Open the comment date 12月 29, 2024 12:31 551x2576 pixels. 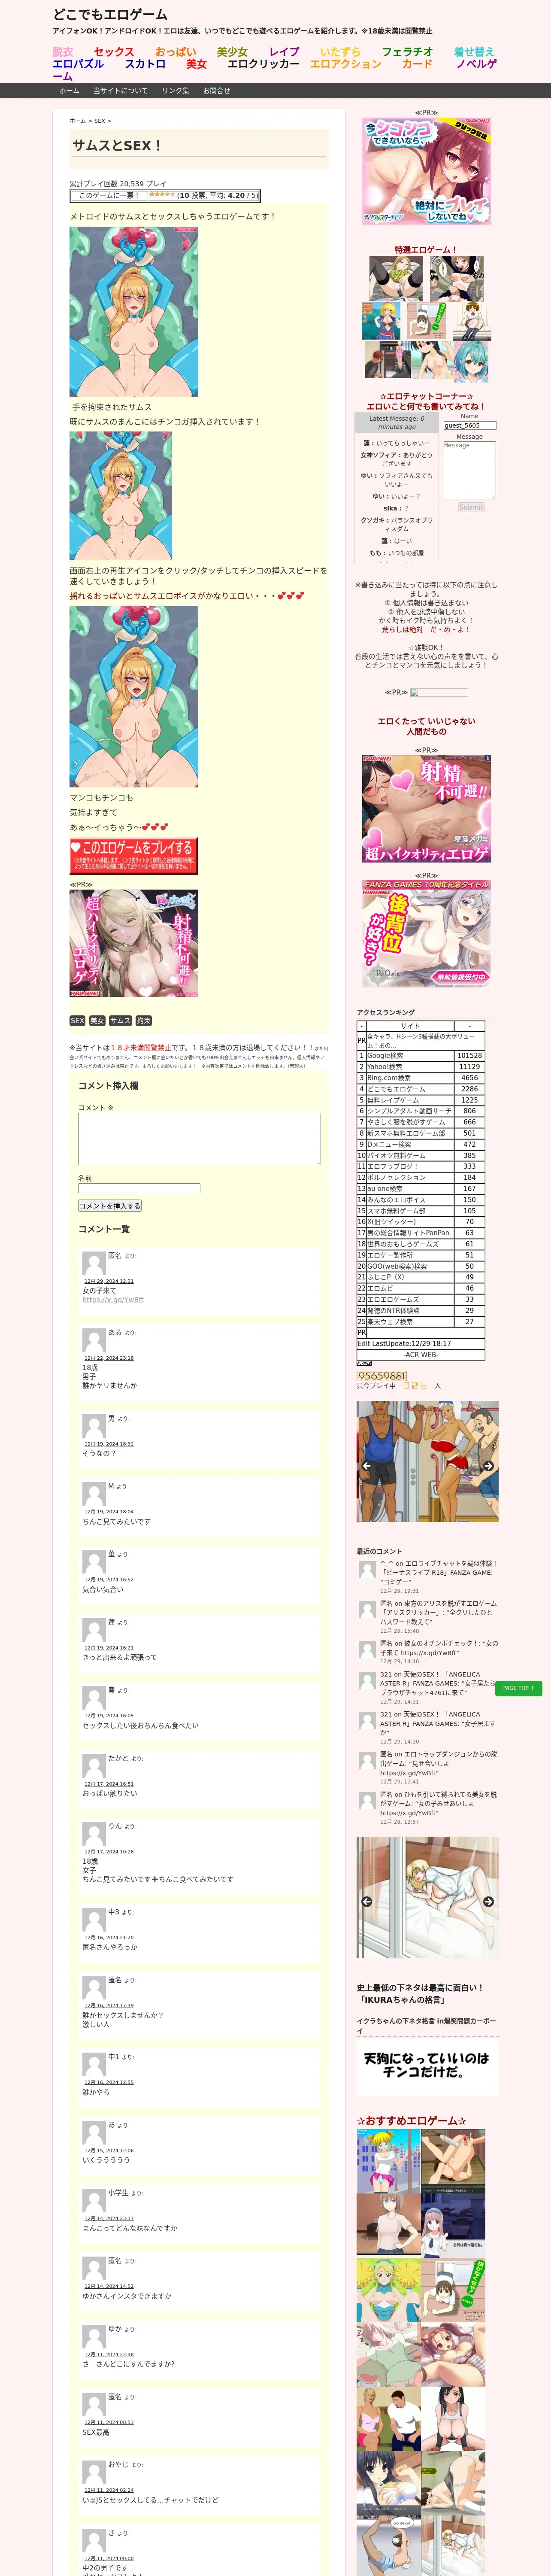pos(109,1281)
